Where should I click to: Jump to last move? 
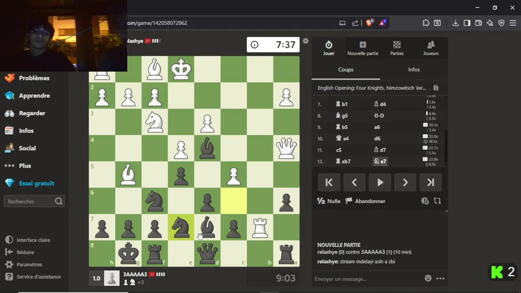tap(431, 183)
